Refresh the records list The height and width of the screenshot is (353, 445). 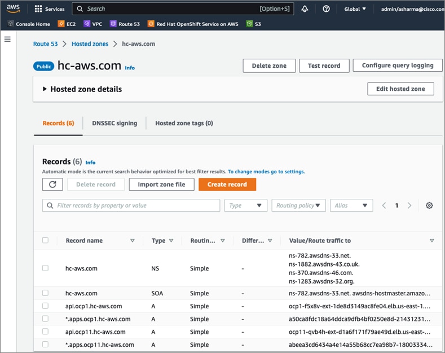(x=52, y=185)
